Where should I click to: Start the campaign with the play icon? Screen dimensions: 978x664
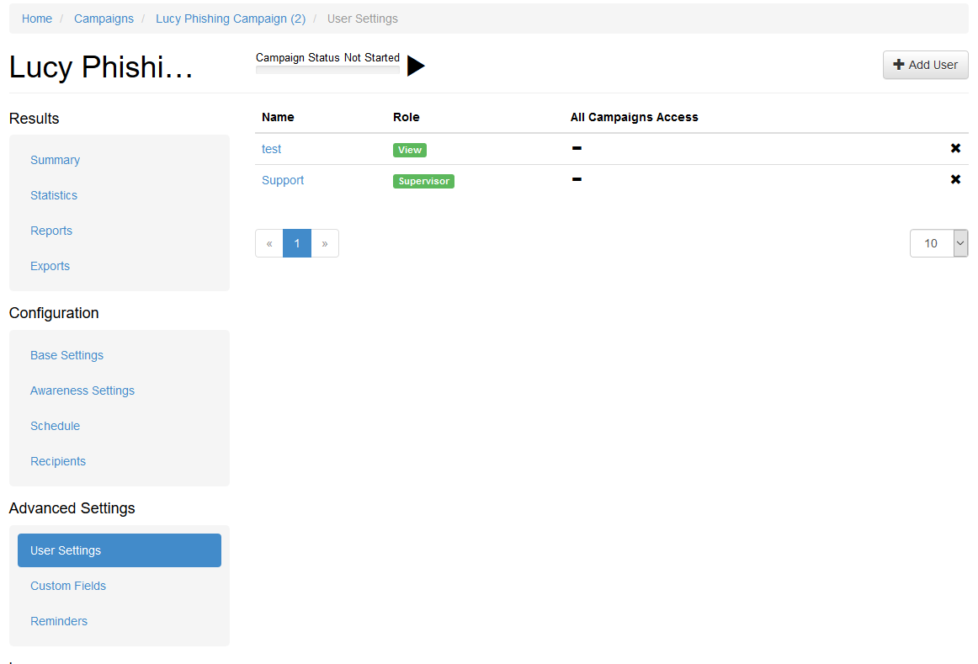pos(416,66)
